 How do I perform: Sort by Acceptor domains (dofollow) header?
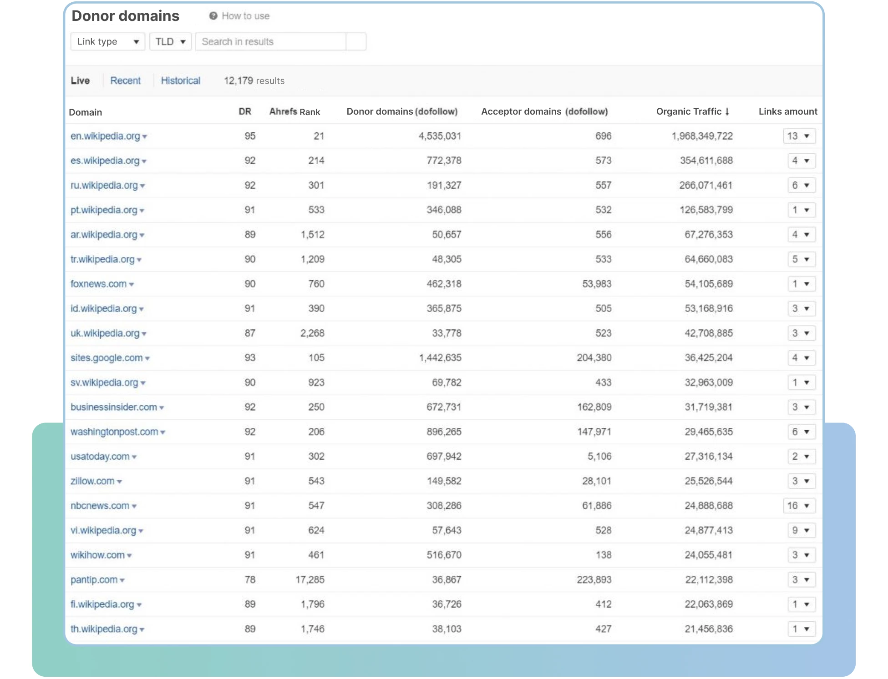point(544,111)
